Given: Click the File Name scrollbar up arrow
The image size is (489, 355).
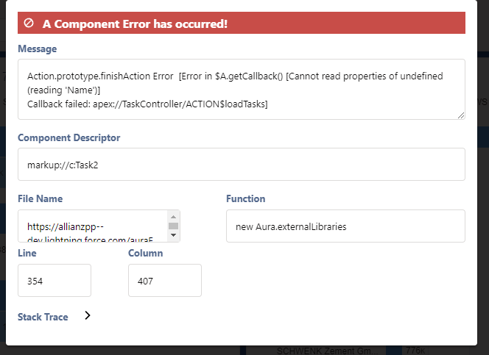Looking at the screenshot, I should click(173, 216).
